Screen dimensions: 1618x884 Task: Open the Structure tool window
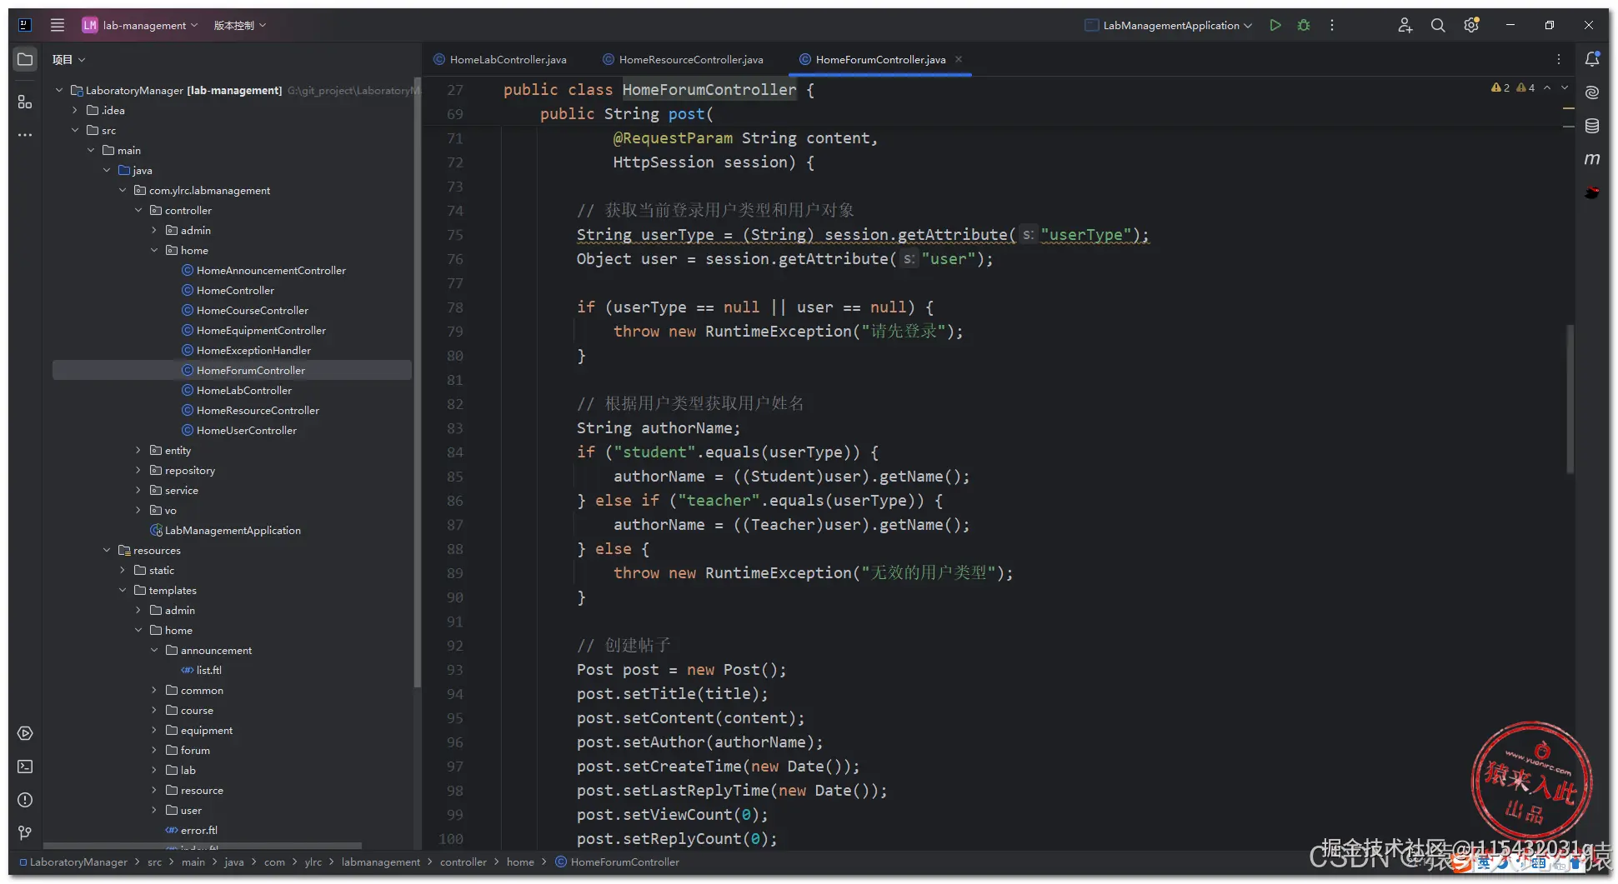pyautogui.click(x=25, y=102)
